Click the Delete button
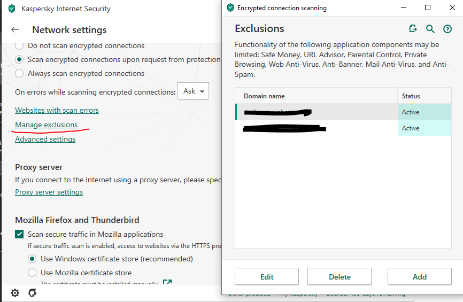 click(339, 277)
